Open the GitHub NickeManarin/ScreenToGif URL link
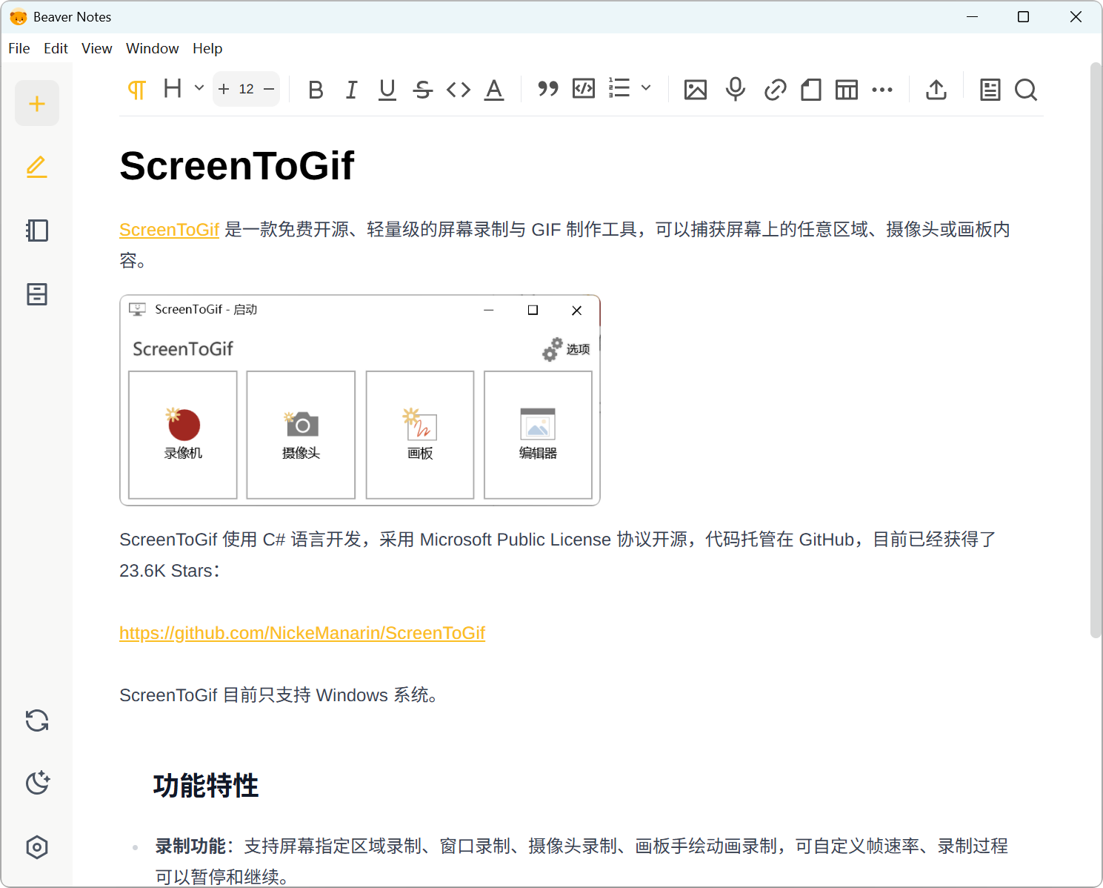The image size is (1103, 888). (302, 633)
